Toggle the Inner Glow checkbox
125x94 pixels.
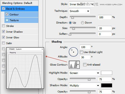3,37
